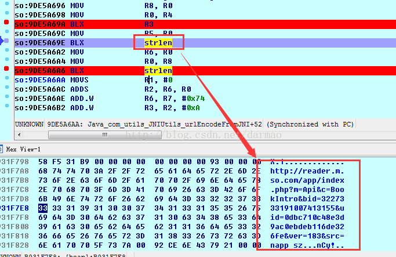Set breakpoint dot beside 9DE5A696 MOV line

[7, 3]
